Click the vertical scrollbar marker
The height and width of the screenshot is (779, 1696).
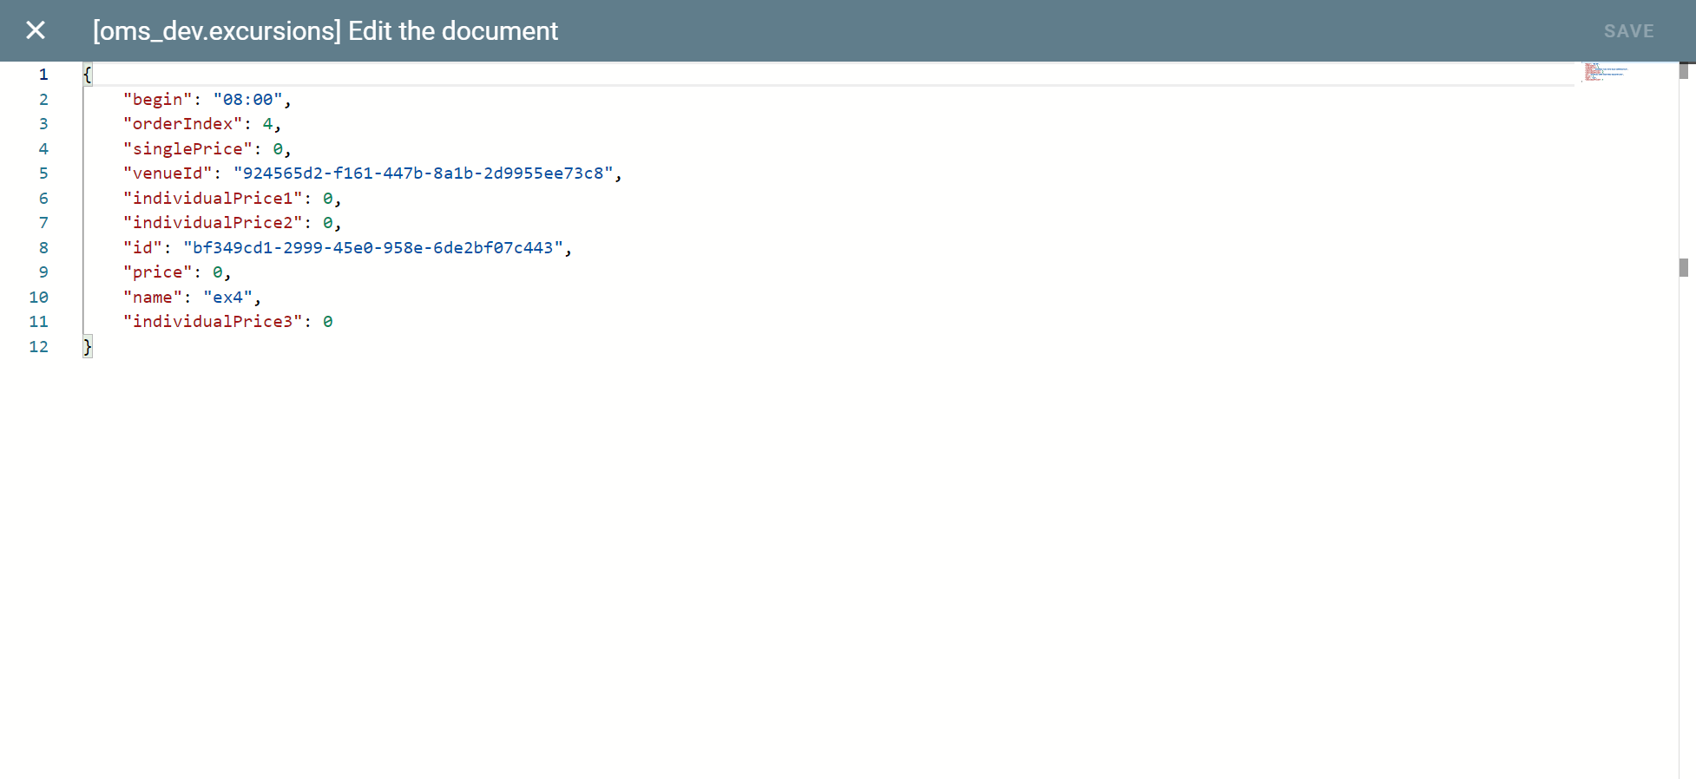point(1683,267)
